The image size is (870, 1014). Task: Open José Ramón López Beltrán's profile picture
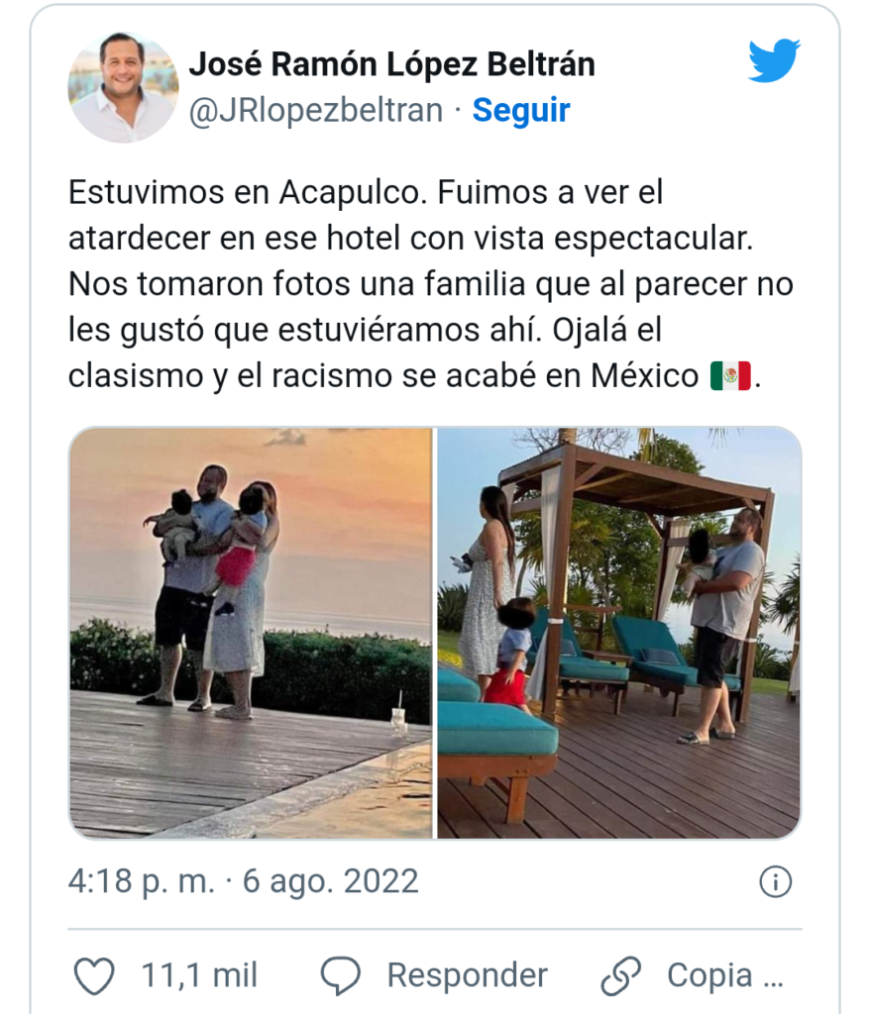click(123, 87)
